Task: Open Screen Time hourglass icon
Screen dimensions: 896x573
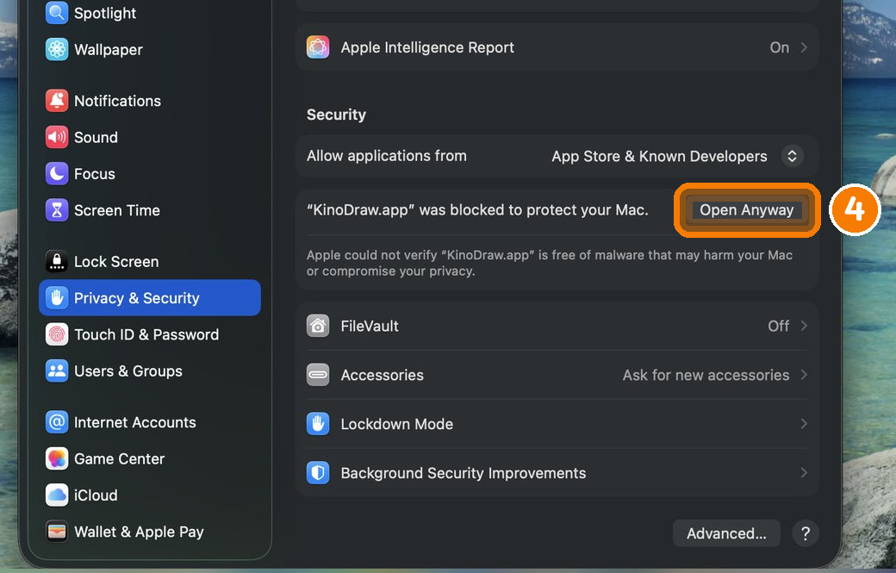Action: pyautogui.click(x=57, y=210)
